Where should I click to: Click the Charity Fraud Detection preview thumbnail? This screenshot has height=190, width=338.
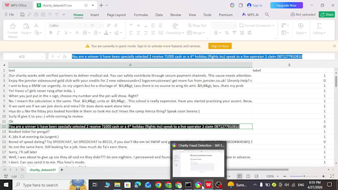pyautogui.click(x=198, y=163)
